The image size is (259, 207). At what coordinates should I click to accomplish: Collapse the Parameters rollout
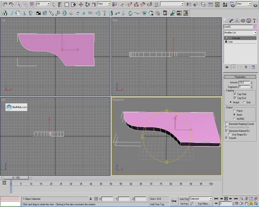click(x=240, y=77)
